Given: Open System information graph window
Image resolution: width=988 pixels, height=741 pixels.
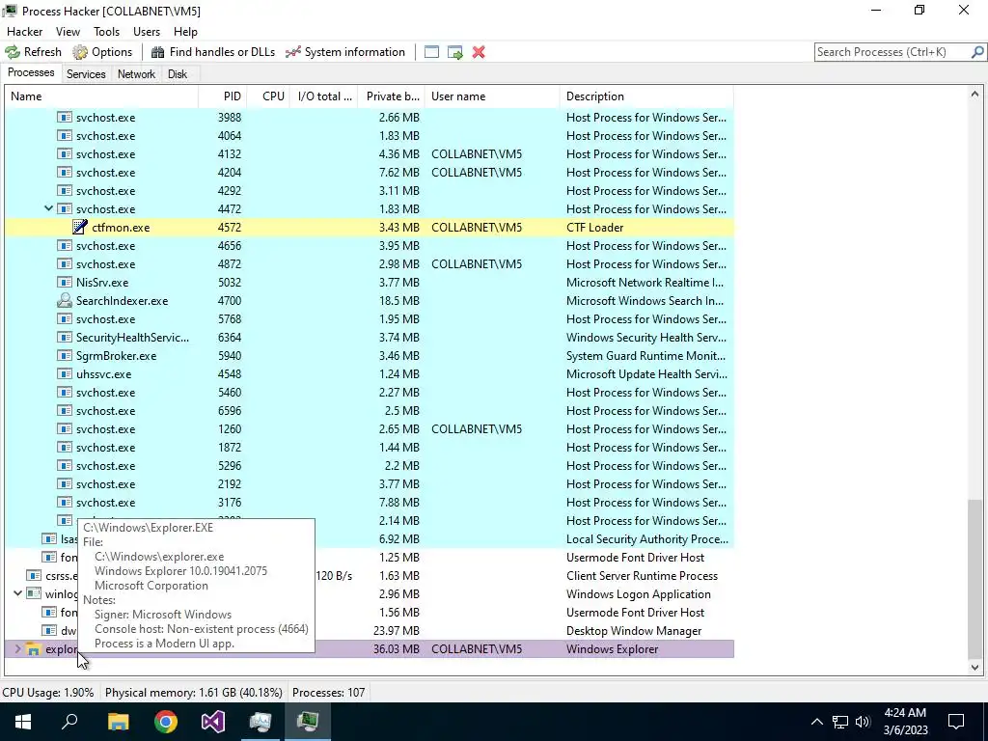Looking at the screenshot, I should tap(345, 52).
